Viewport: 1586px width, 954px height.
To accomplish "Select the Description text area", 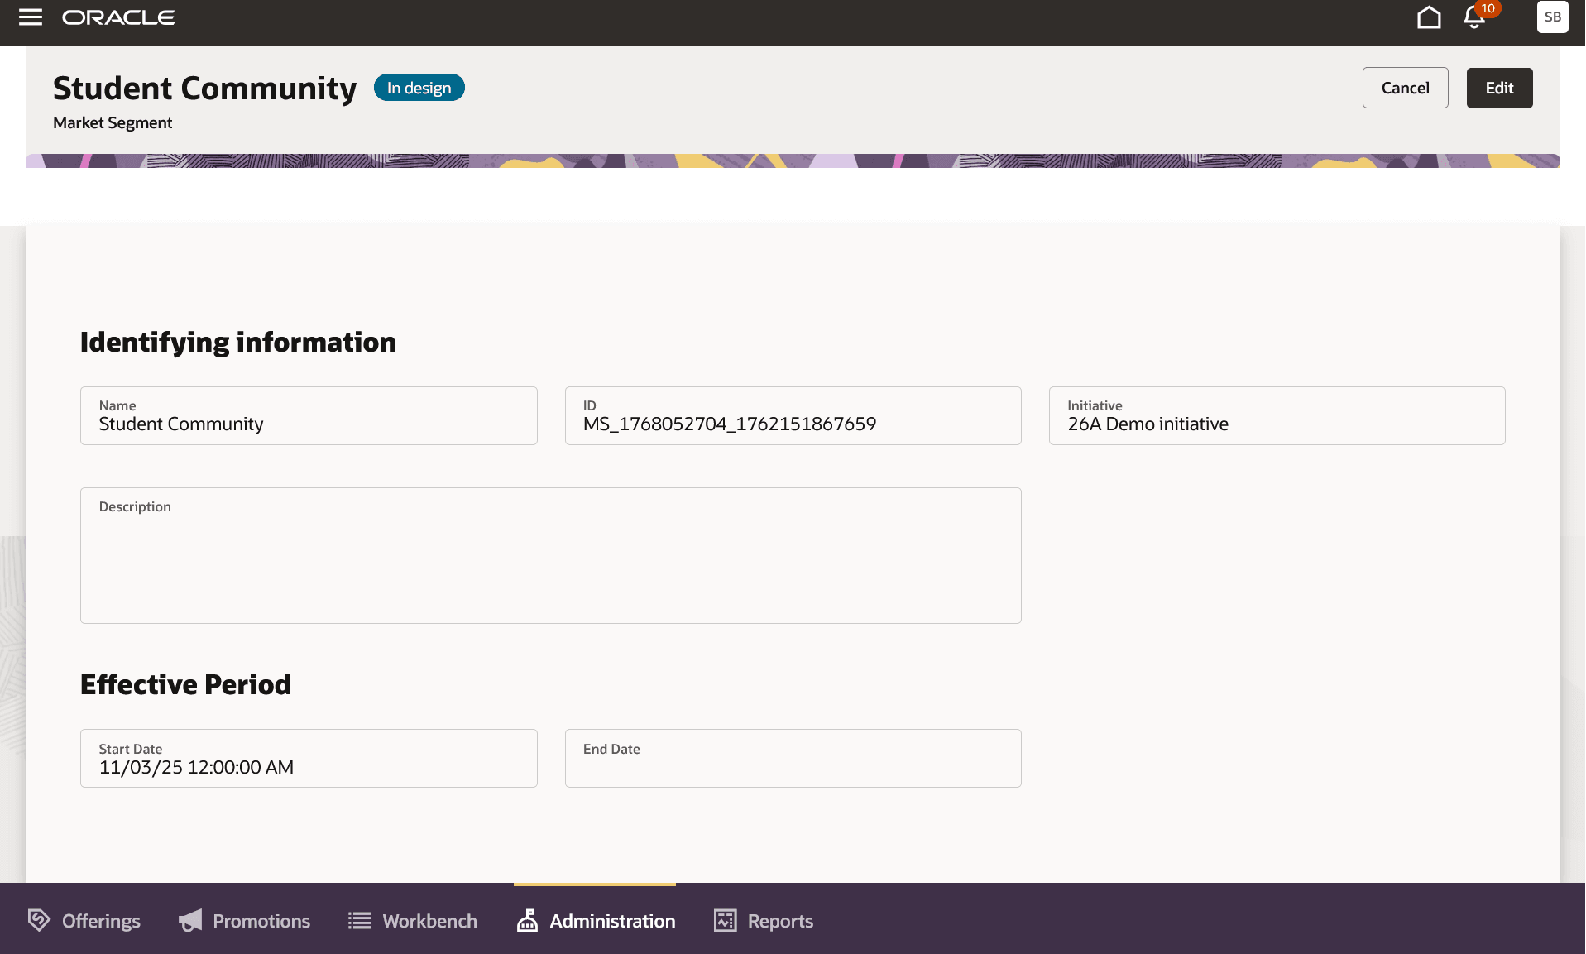I will [x=550, y=554].
